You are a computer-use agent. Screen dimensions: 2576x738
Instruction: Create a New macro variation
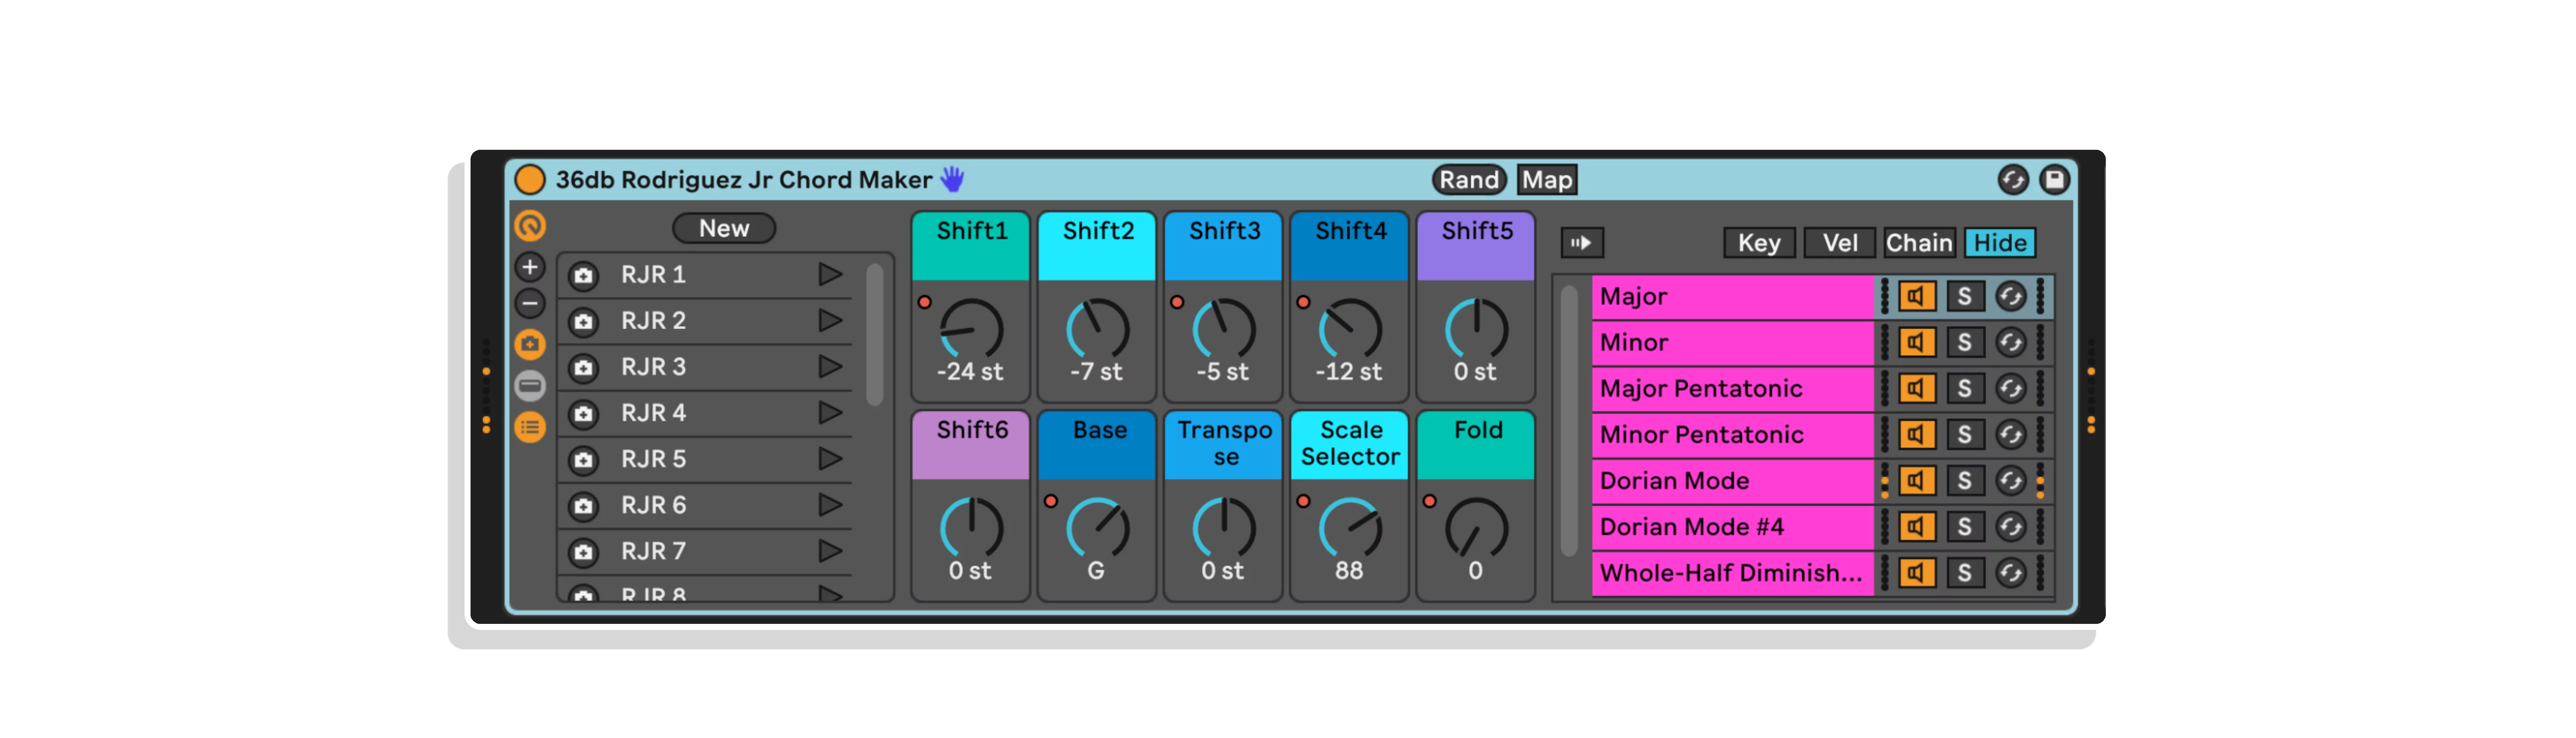click(724, 228)
